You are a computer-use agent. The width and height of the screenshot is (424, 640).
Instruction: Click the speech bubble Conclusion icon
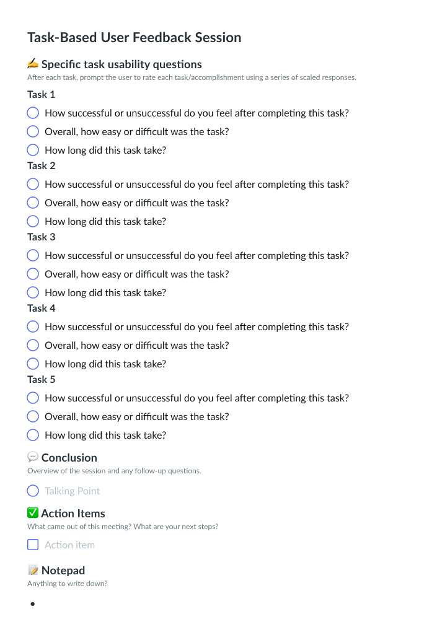pyautogui.click(x=33, y=457)
